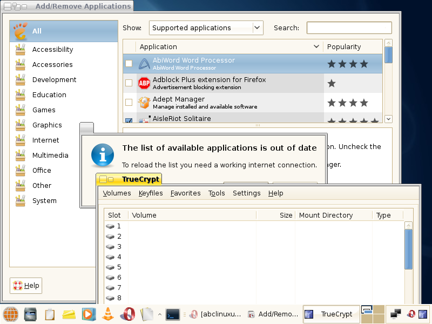Tick the AbiWord Word Processor checkbox
Image resolution: width=432 pixels, height=324 pixels.
tap(129, 64)
